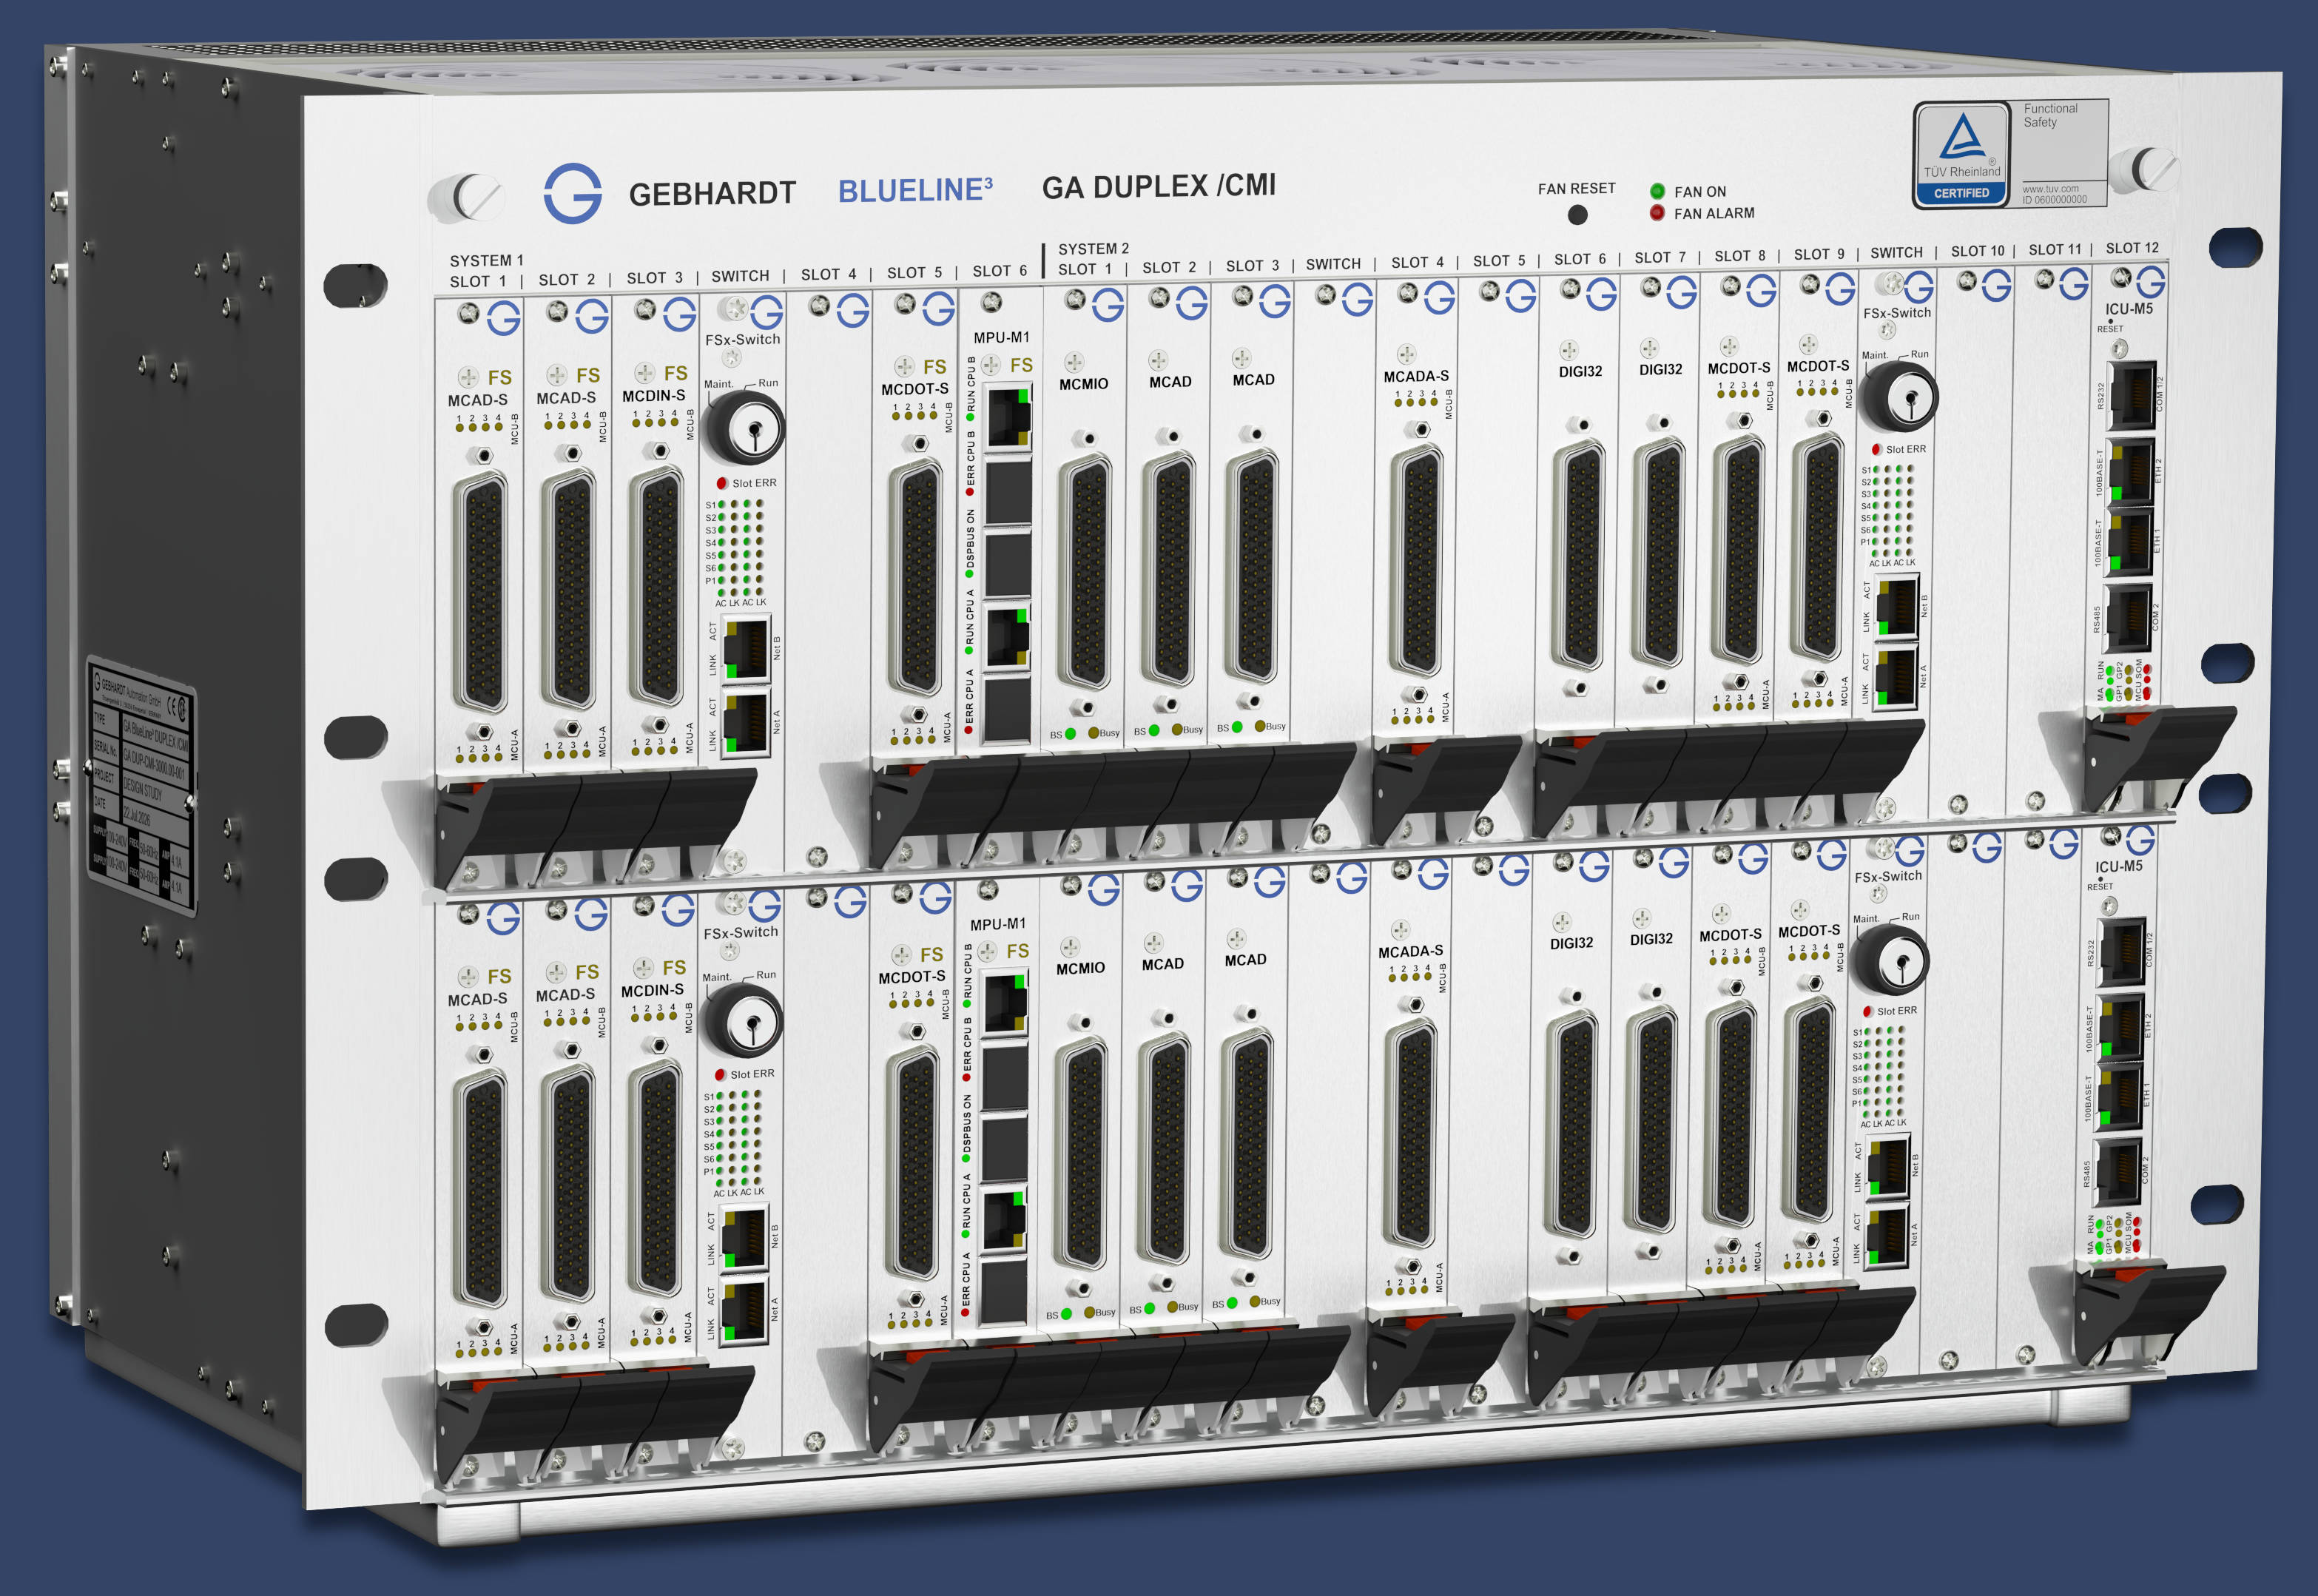Click the upper-row MCADA-S card label
Viewport: 2318px width, 1596px height.
pyautogui.click(x=1415, y=376)
